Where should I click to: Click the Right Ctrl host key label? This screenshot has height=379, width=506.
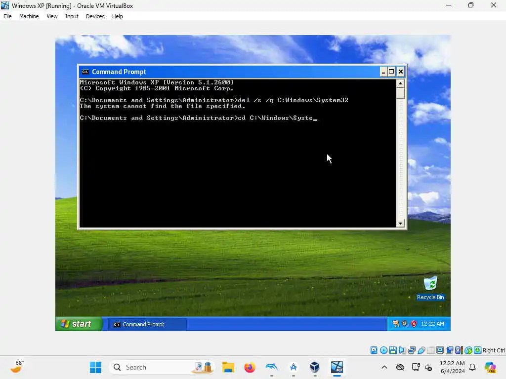point(494,350)
